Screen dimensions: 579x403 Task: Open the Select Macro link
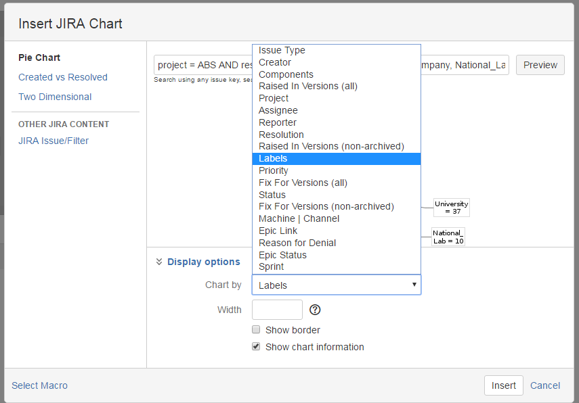pyautogui.click(x=39, y=385)
